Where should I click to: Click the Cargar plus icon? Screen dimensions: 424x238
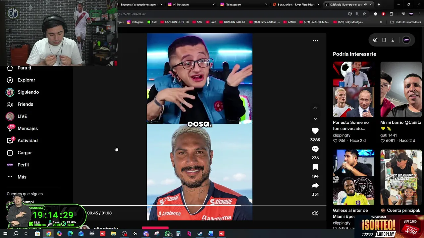(10, 153)
